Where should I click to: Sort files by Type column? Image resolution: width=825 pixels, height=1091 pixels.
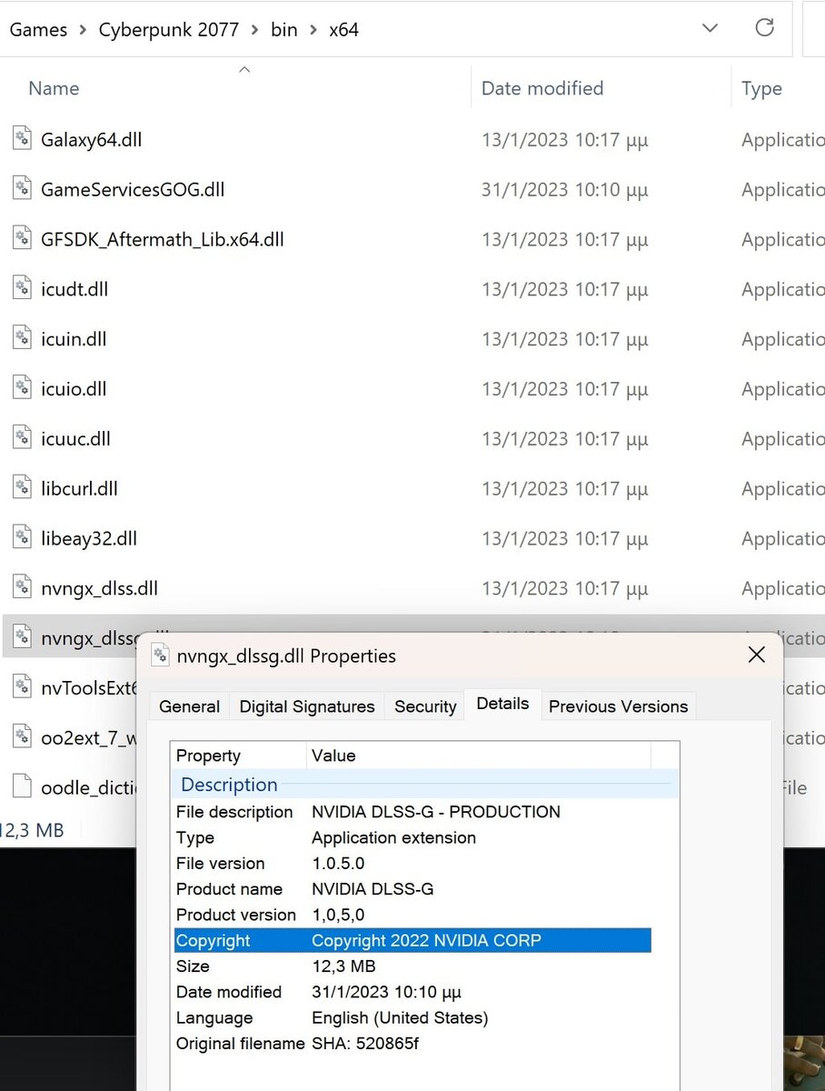pyautogui.click(x=761, y=88)
